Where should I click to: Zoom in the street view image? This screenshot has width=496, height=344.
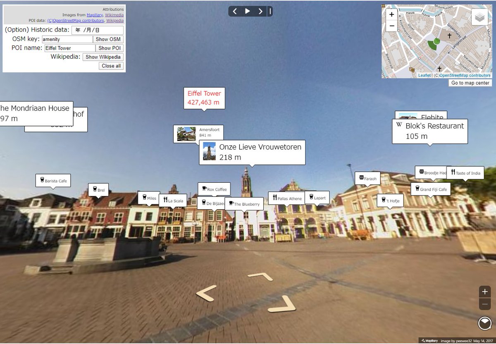pyautogui.click(x=485, y=291)
